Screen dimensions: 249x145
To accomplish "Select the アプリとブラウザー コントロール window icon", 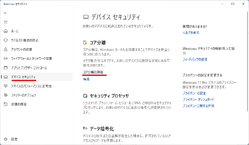I will 6,68.
